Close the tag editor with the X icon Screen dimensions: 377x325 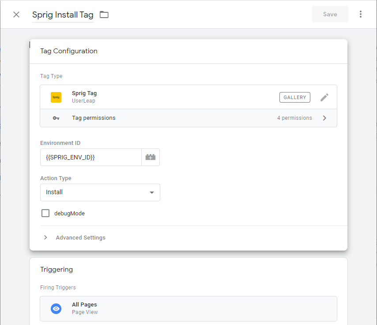(16, 15)
